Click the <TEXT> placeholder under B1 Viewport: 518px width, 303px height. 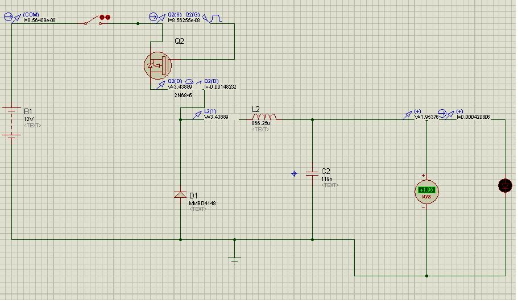point(32,126)
